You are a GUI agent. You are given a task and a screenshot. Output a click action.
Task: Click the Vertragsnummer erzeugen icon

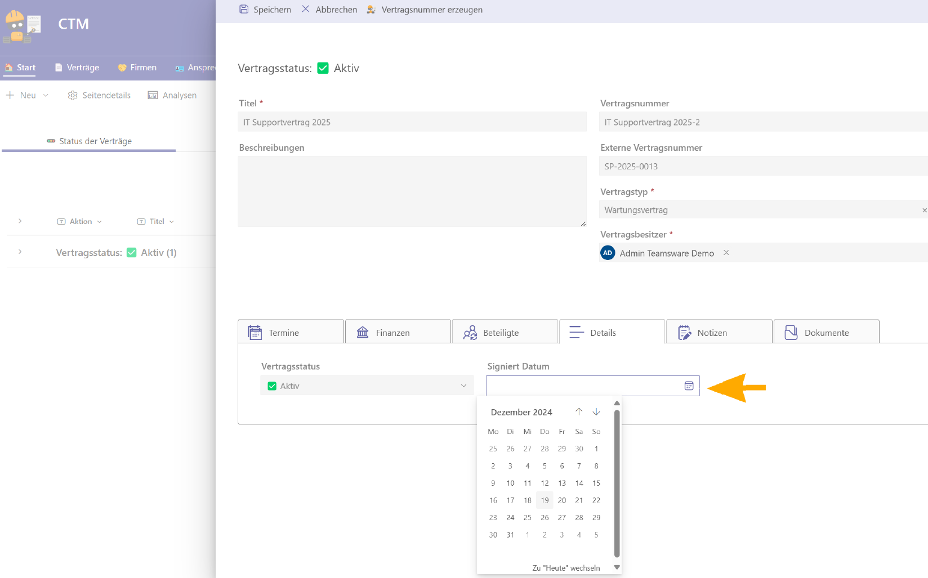[x=371, y=10]
